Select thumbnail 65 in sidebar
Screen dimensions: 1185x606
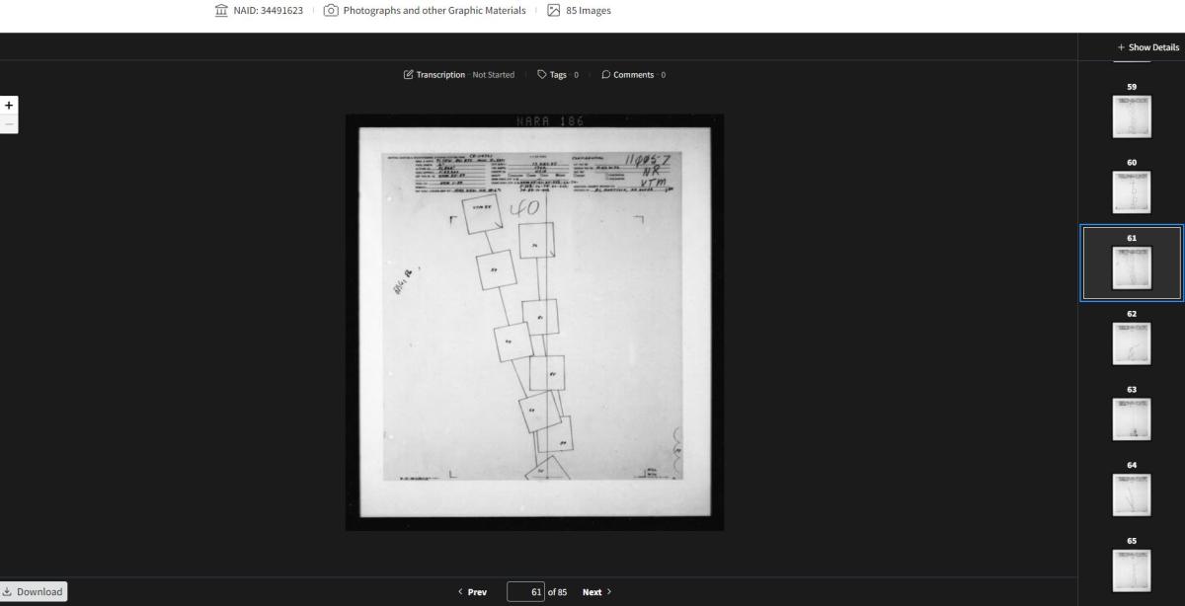tap(1132, 569)
